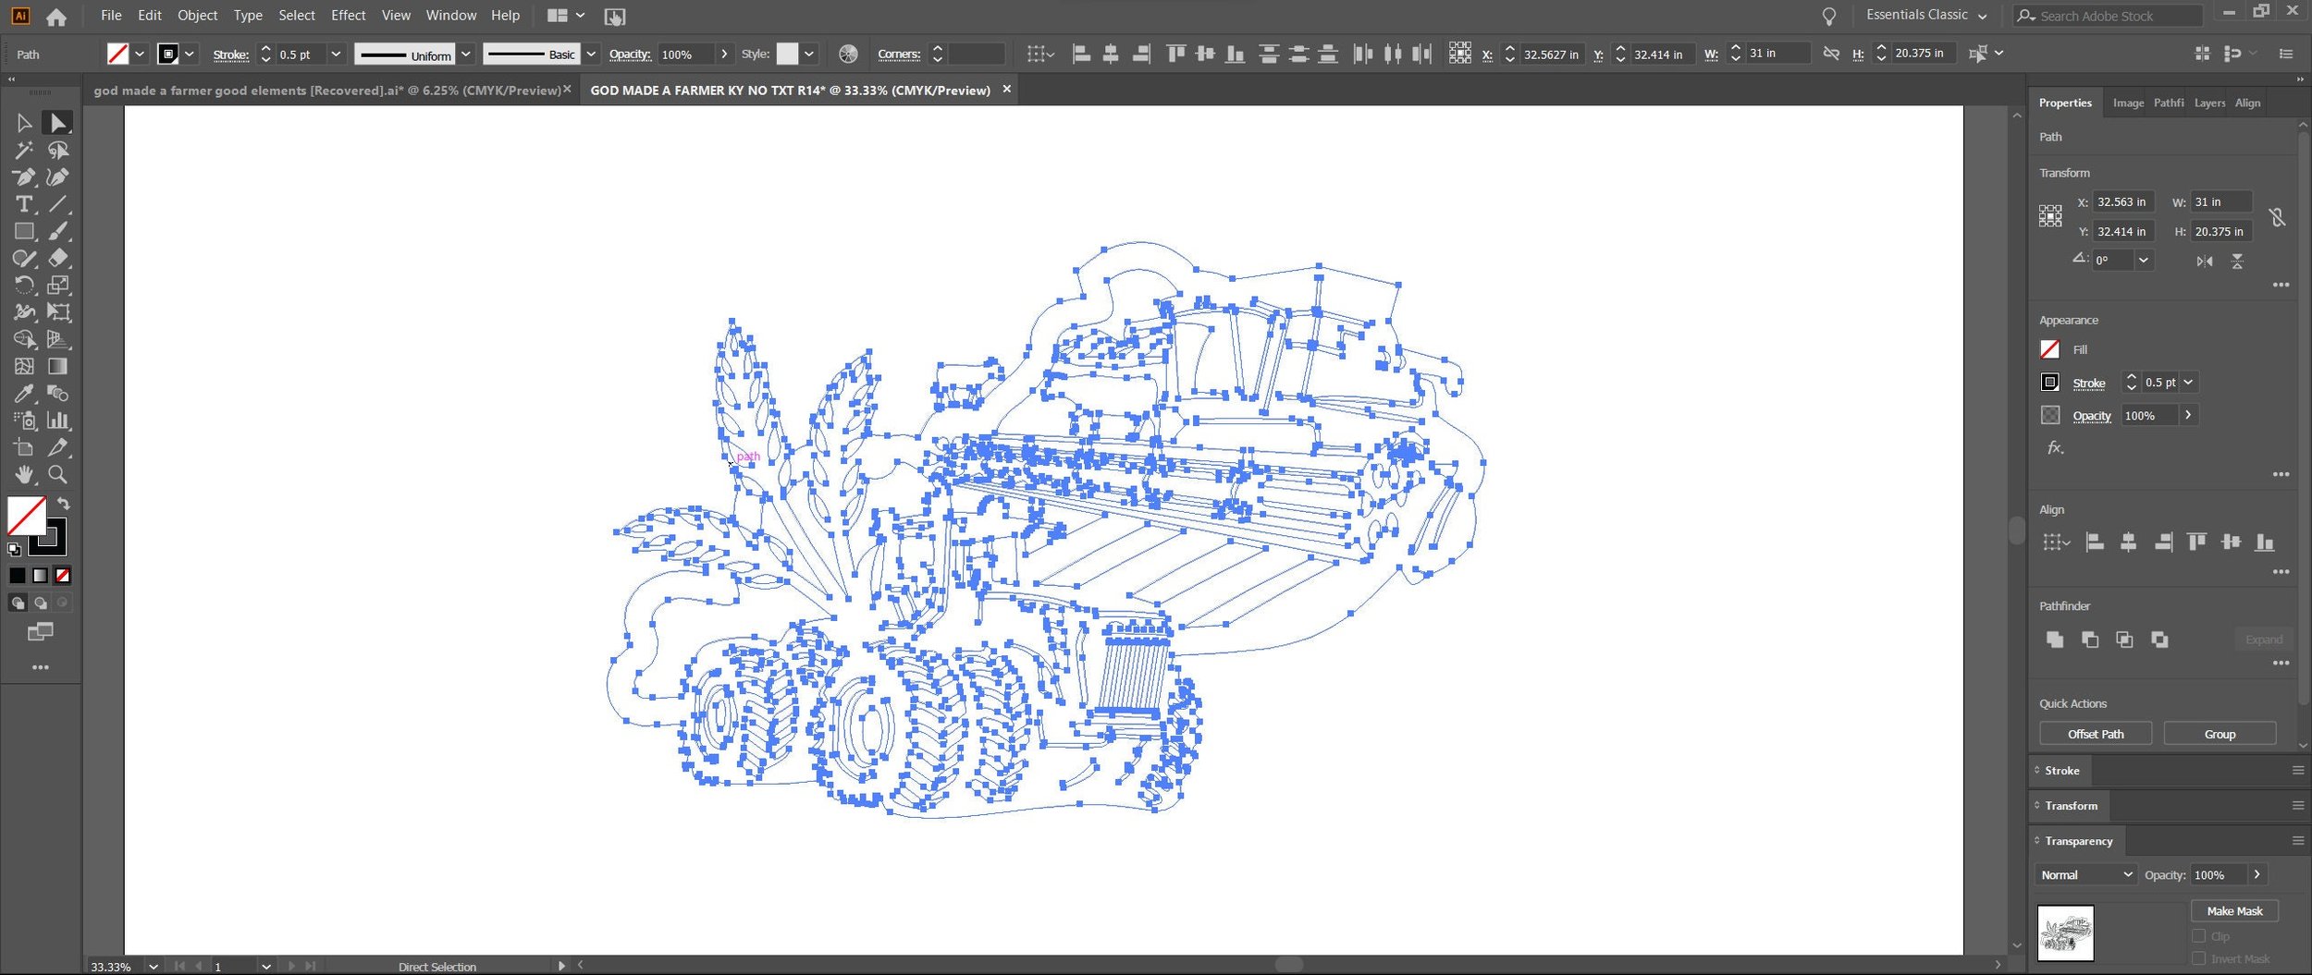Select the Blend tool
The image size is (2312, 975).
[57, 394]
